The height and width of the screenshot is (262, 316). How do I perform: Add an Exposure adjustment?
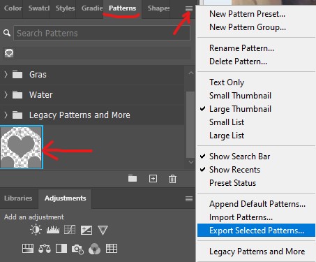coord(86,230)
